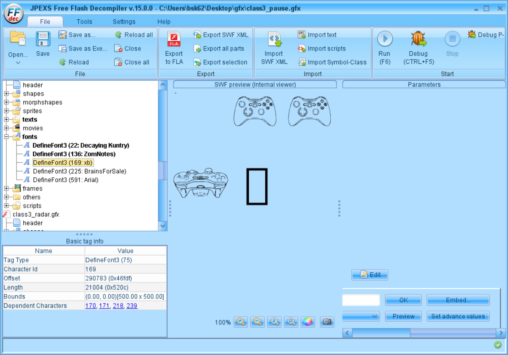
Task: Expand the morphshapes folder
Action: point(6,102)
